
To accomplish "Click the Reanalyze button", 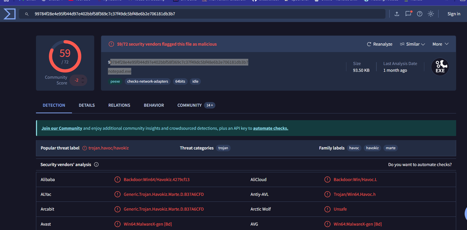I will coord(380,44).
